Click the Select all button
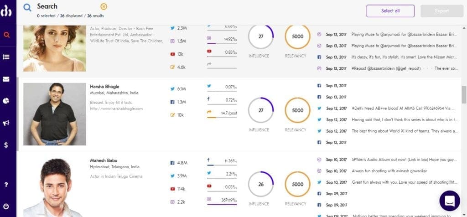Viewport: 467px width, 217px height. point(390,11)
